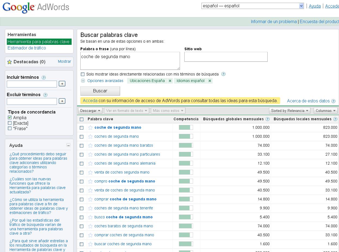Sort by Competencia column header
The image size is (339, 252).
pos(186,119)
